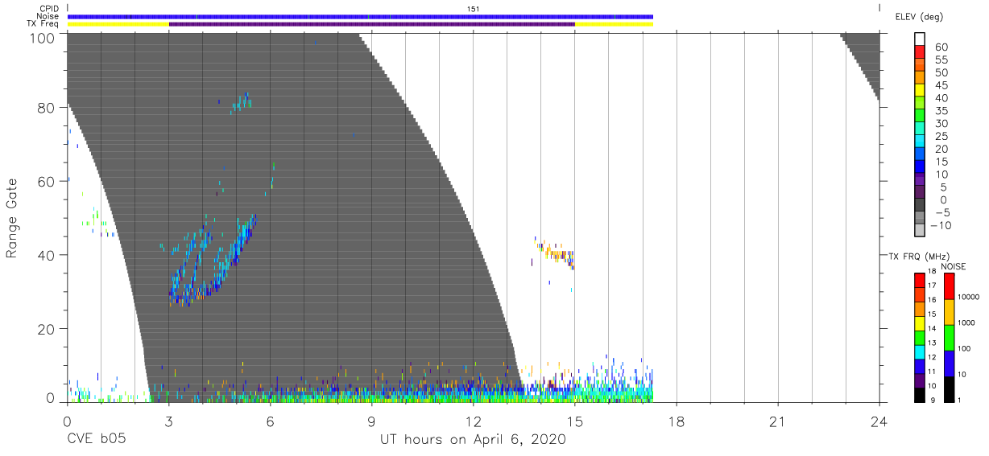The height and width of the screenshot is (456, 989).
Task: Pick the red top segment of TX FRQ colorbar
Action: click(920, 279)
